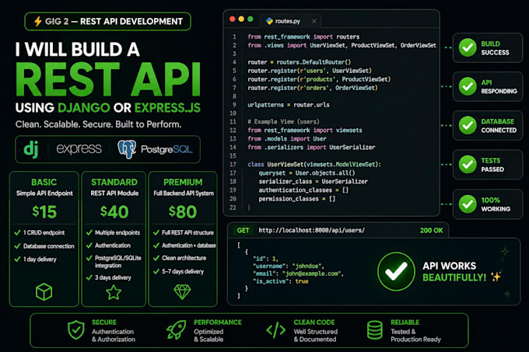
Task: Click the "username": "johndoe" JSON line
Action: tap(289, 266)
